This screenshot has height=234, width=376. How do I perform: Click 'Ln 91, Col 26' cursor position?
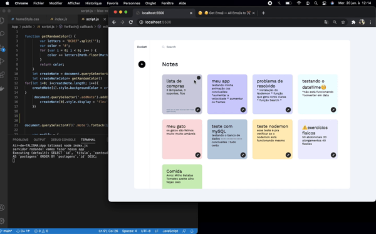[x=108, y=231]
